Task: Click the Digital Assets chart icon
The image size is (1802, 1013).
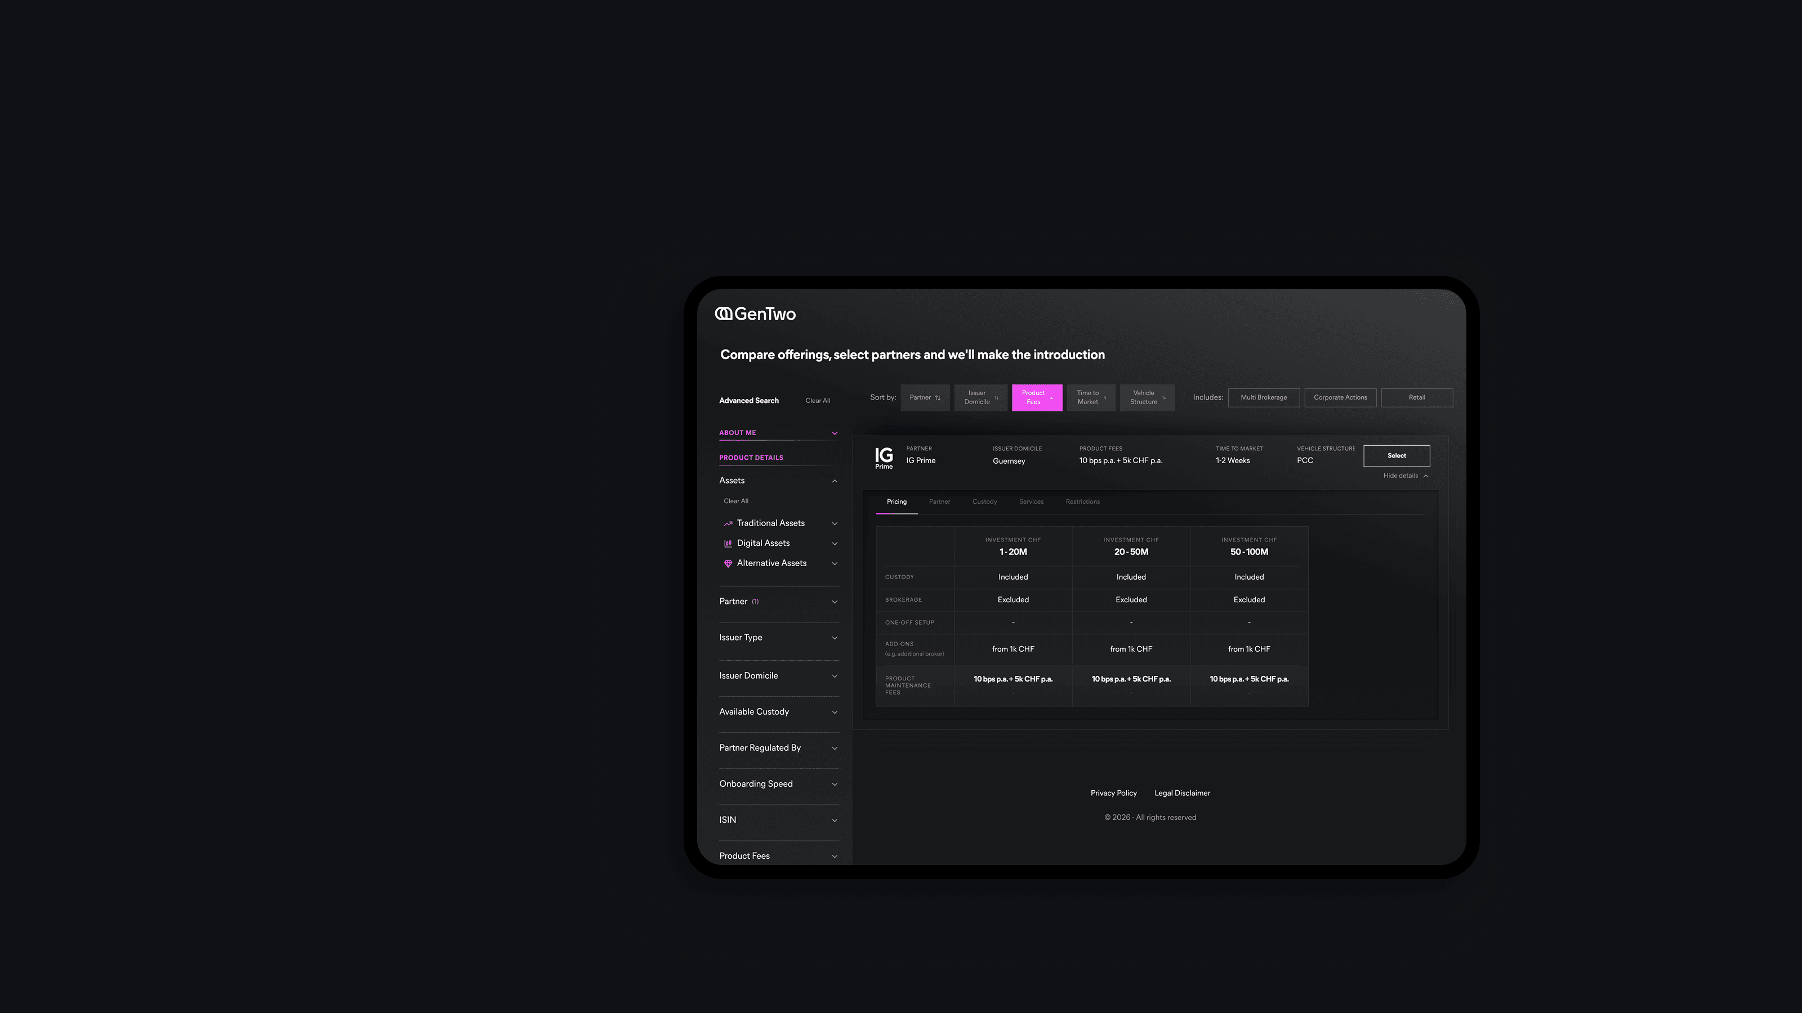Action: 728,543
